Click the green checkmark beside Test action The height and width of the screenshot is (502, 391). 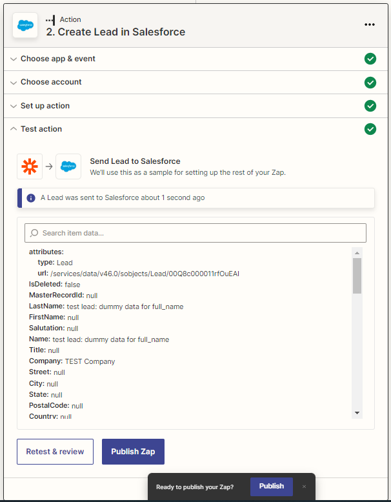(x=370, y=129)
